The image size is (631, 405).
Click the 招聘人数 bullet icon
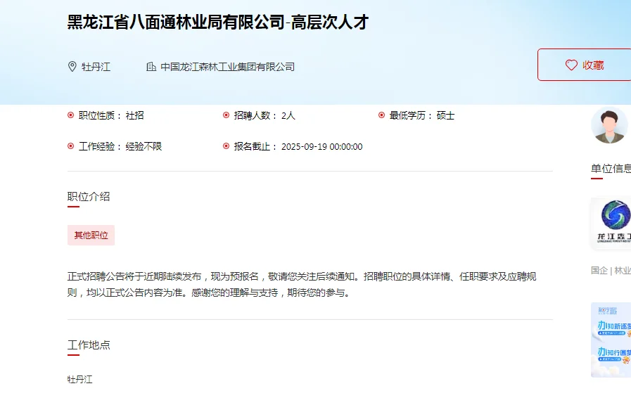click(227, 115)
